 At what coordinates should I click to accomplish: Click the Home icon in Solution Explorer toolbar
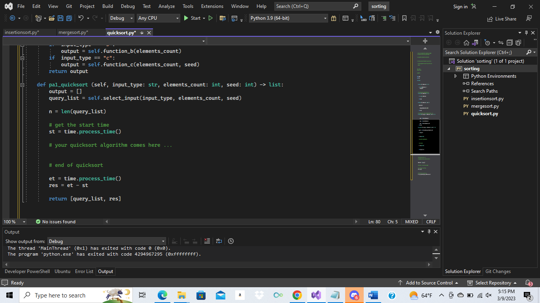pyautogui.click(x=466, y=43)
